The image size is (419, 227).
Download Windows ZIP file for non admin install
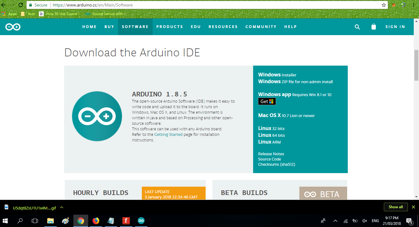(295, 82)
